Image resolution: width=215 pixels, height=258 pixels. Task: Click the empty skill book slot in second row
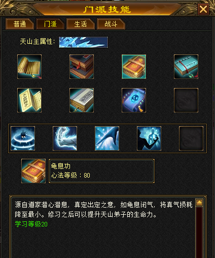pyautogui.click(x=186, y=100)
